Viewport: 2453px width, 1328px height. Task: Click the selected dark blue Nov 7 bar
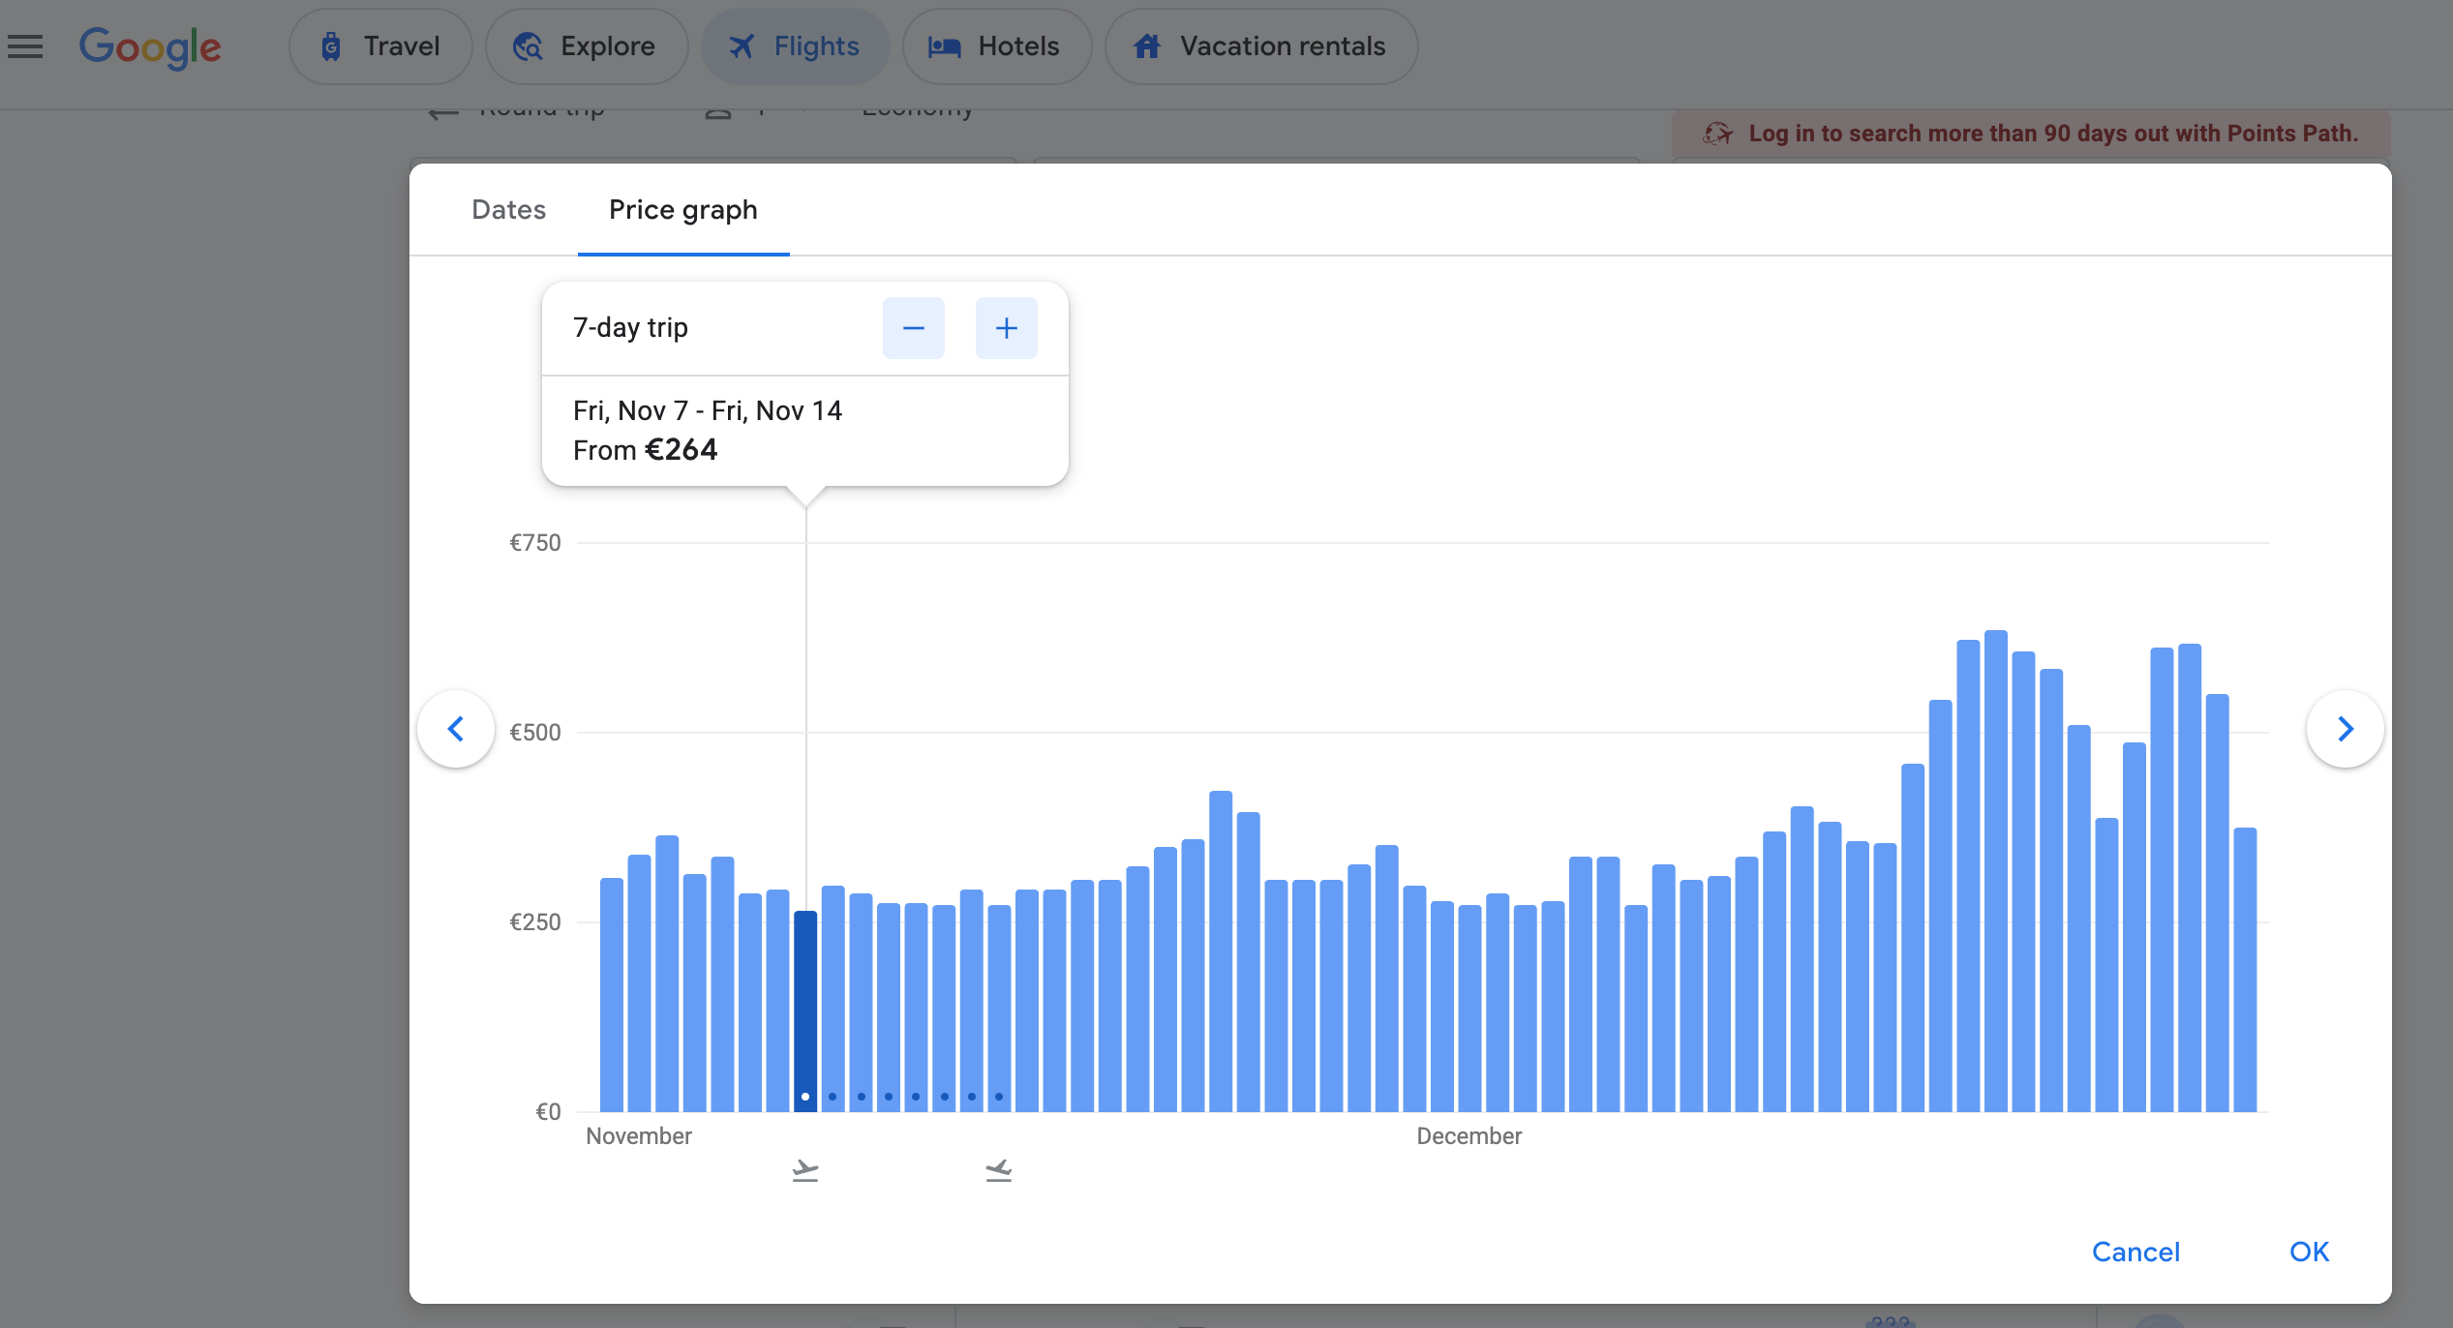(805, 1011)
